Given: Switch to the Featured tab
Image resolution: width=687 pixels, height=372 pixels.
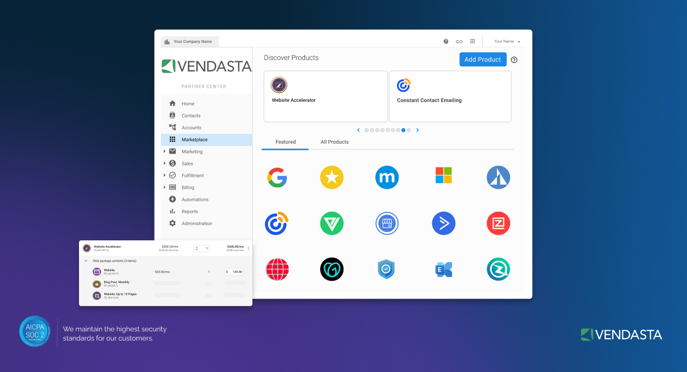Looking at the screenshot, I should 285,142.
